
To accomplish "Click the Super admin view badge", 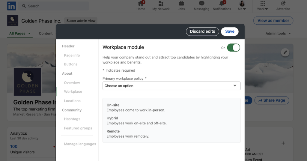I will click(81, 21).
